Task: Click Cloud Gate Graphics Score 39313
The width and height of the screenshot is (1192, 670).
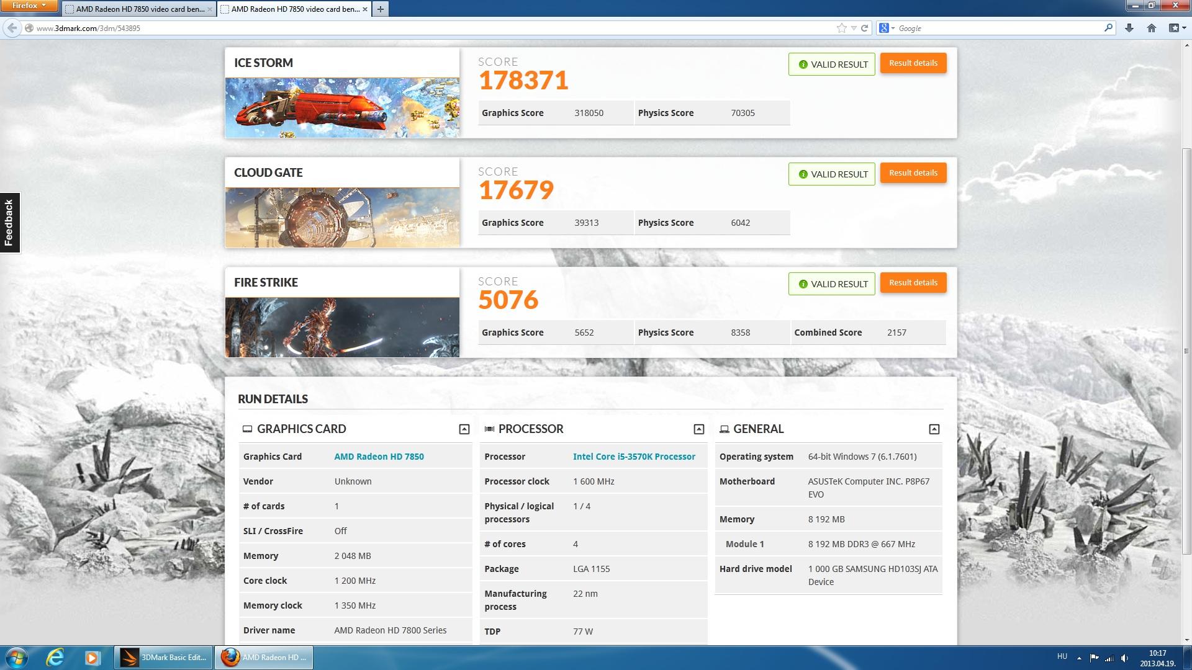Action: click(586, 223)
